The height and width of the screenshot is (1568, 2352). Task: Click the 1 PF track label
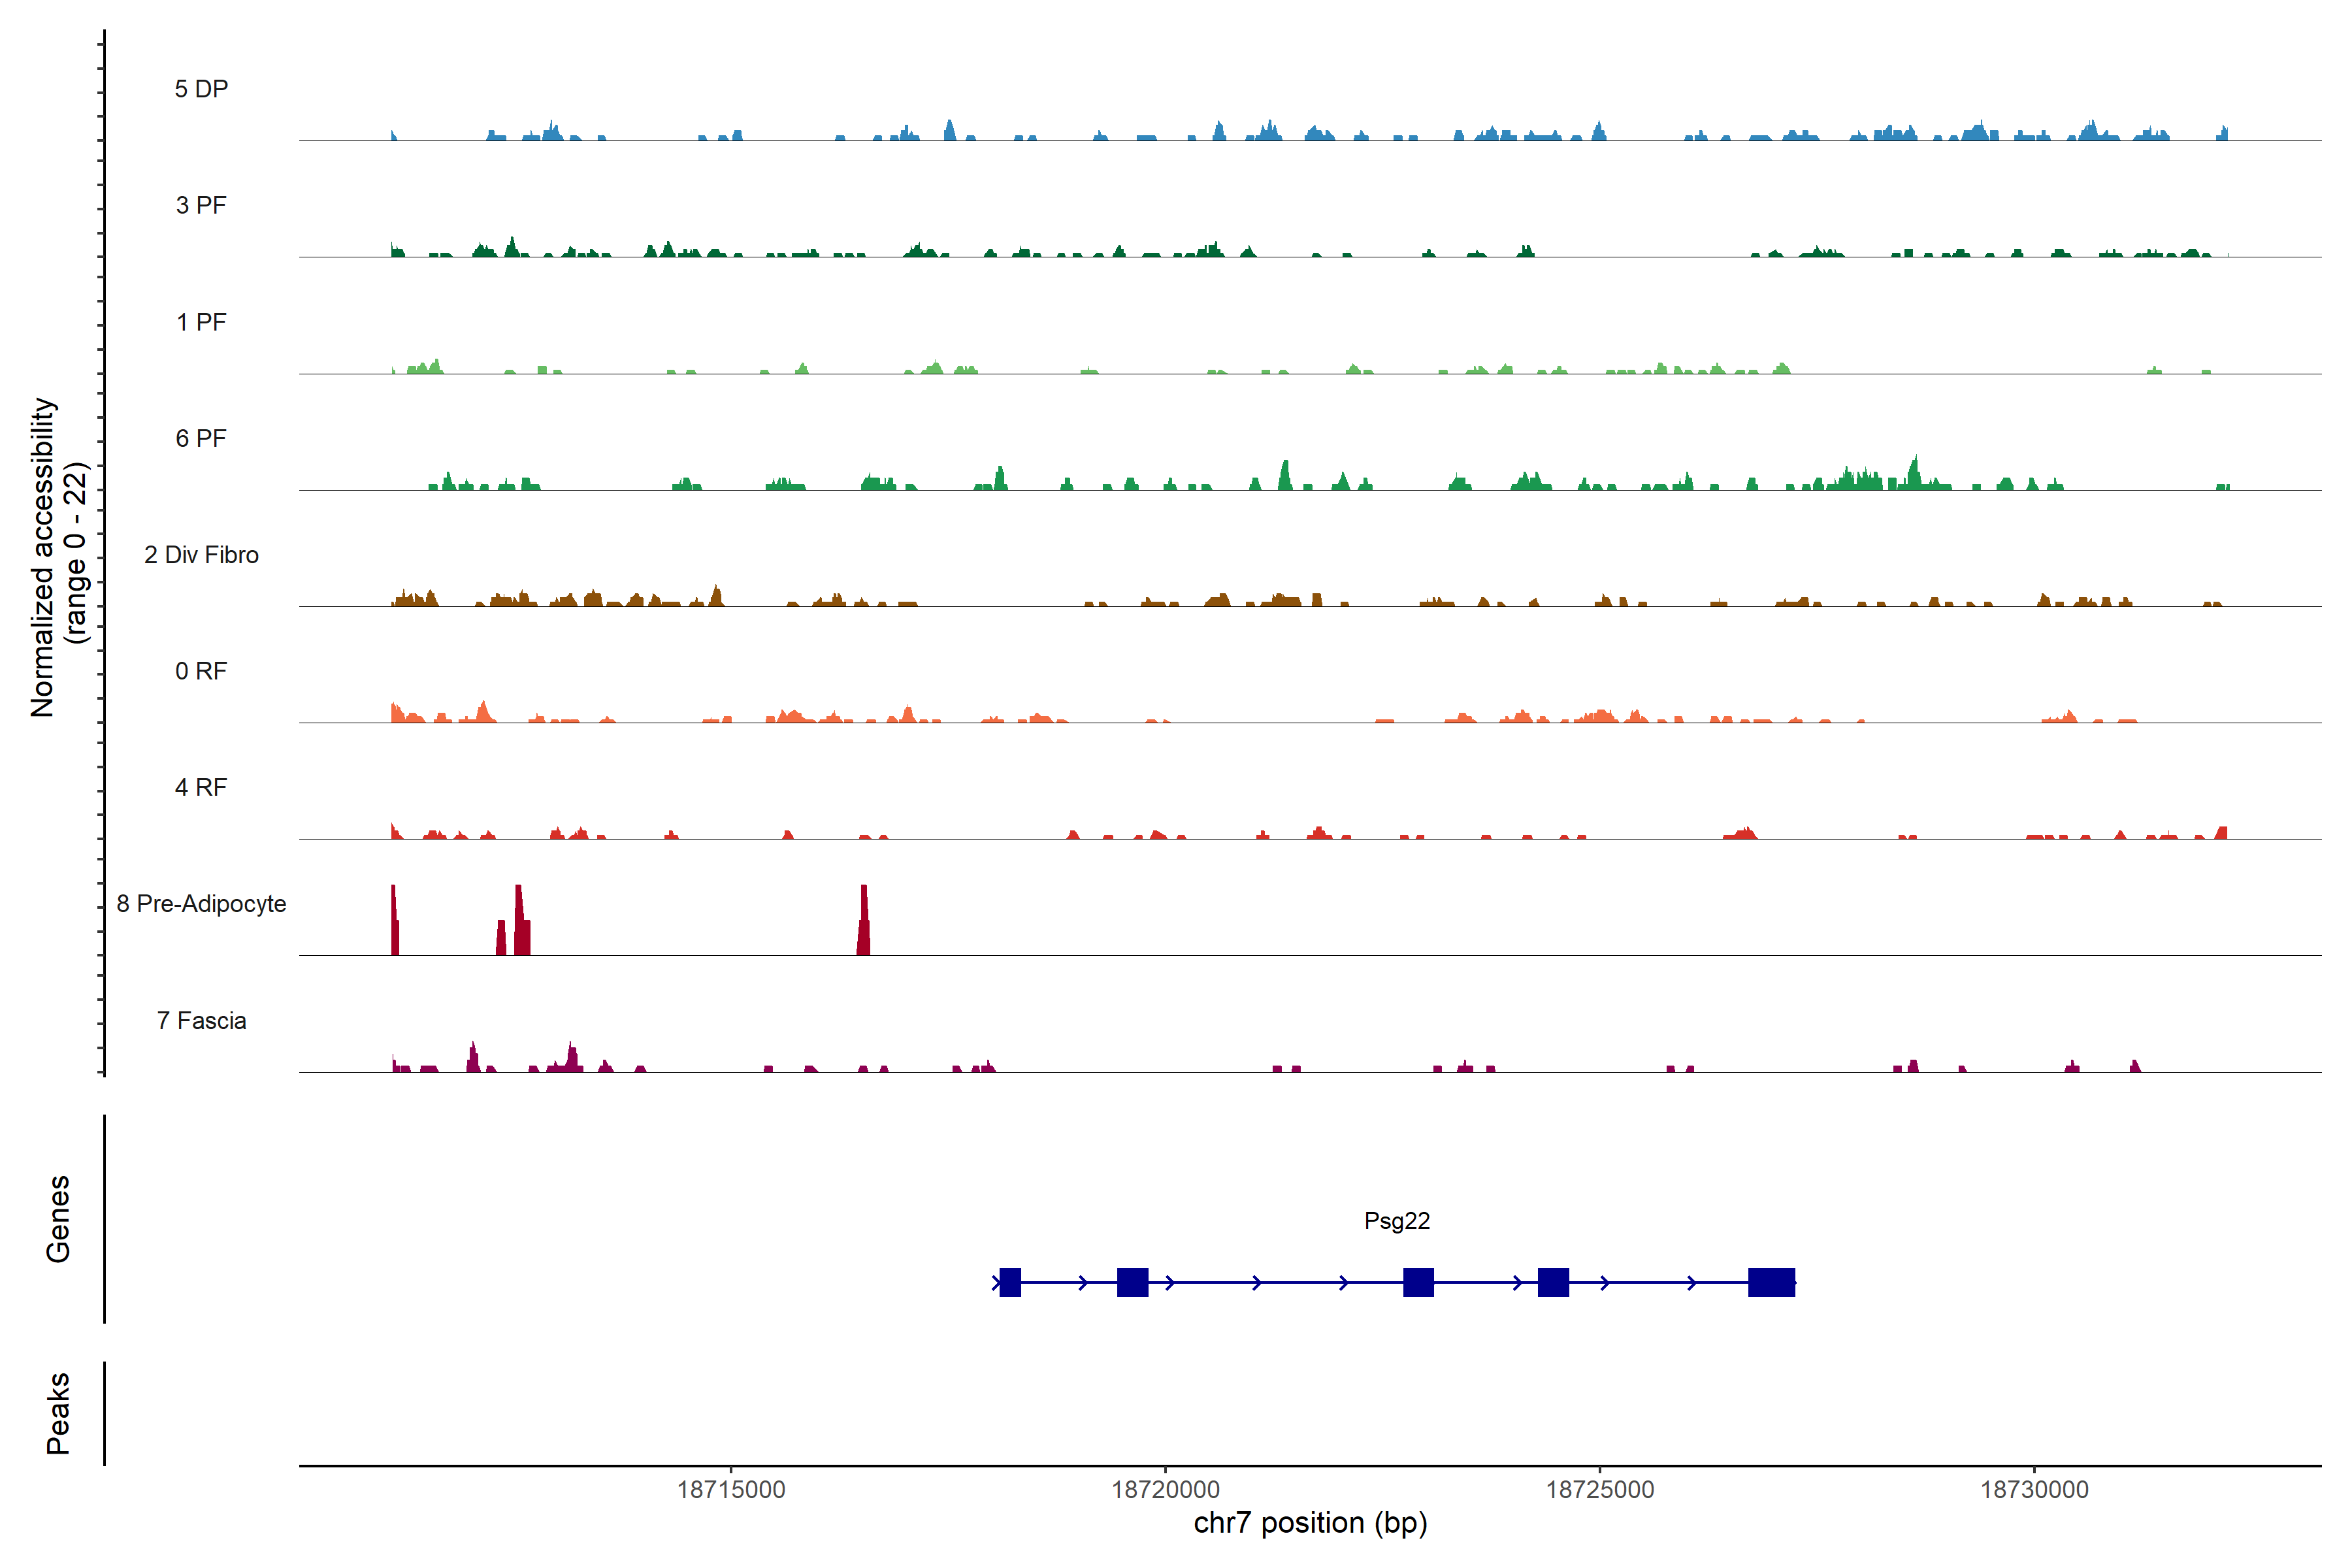[201, 322]
